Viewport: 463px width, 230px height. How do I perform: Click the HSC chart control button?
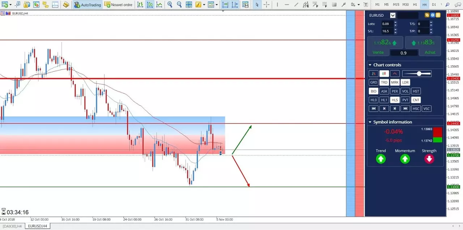tap(416, 108)
